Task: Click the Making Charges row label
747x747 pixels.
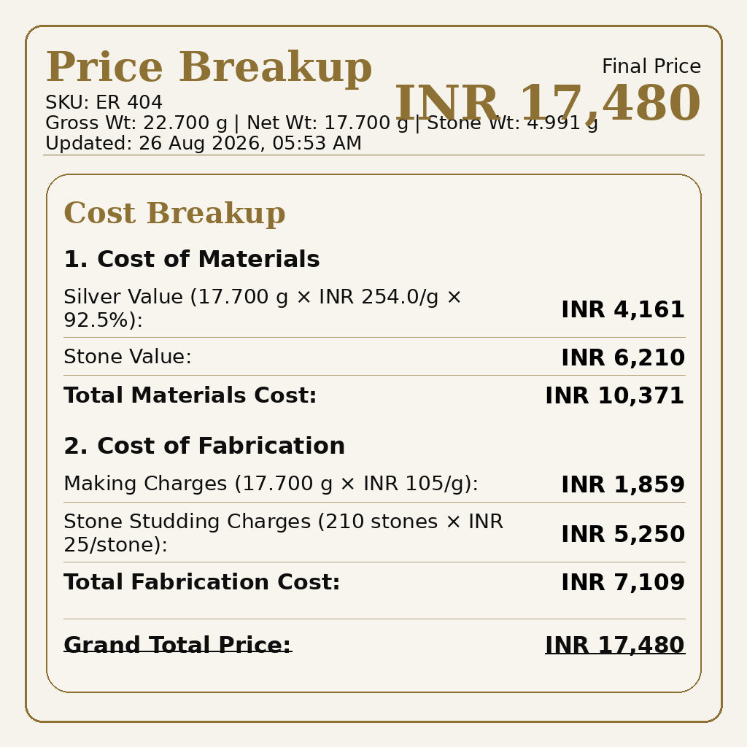Action: 271,484
